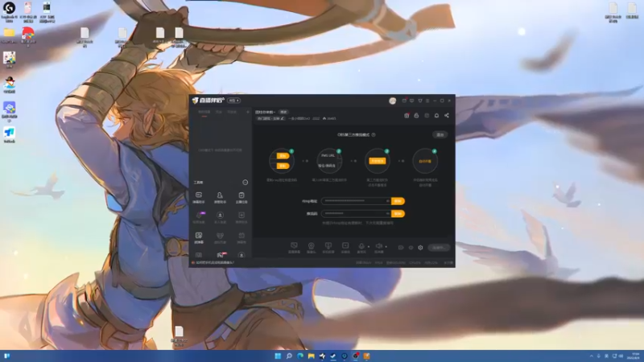Viewport: 644px width, 362px height.
Task: Click the share icon in the room header
Action: pyautogui.click(x=447, y=116)
